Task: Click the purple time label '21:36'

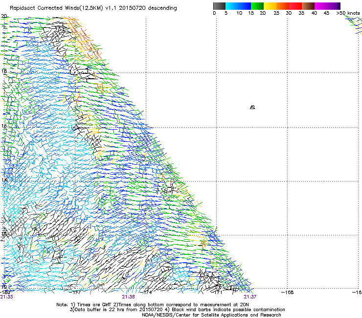Action: (128, 297)
